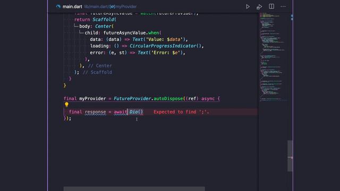
Task: Split the editor with split icon
Action: tap(271, 6)
